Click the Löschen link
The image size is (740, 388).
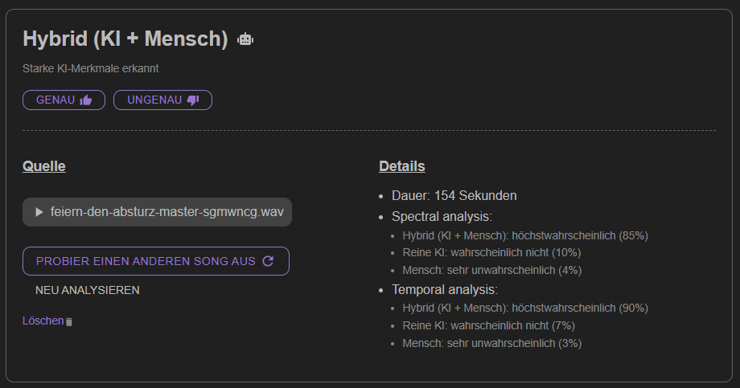click(x=43, y=321)
